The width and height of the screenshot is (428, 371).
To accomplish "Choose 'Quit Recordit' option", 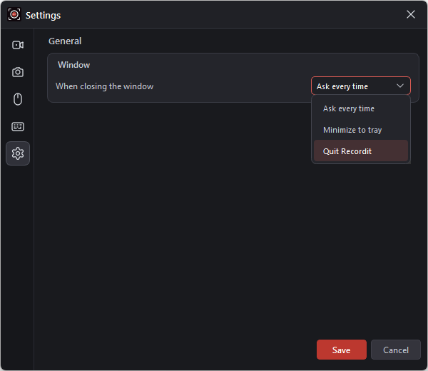I will tap(360, 151).
